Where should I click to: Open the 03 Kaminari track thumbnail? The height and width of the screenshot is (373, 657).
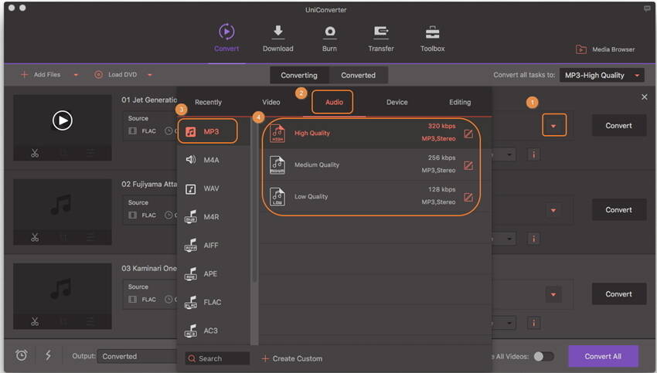tap(63, 296)
